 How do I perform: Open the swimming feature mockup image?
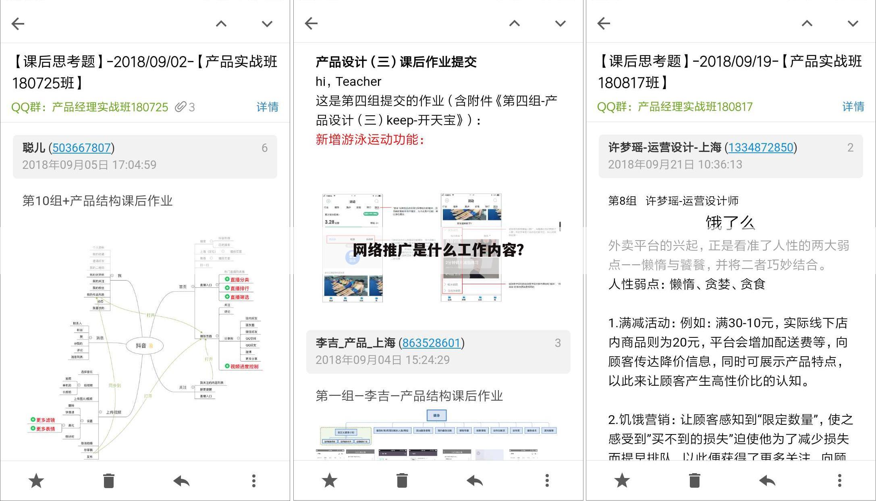[441, 248]
